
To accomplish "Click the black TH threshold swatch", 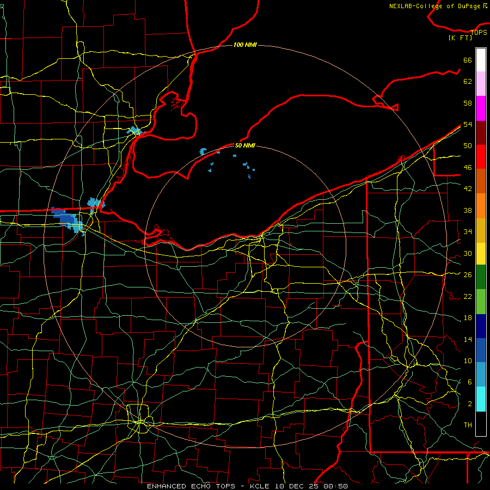I will tap(481, 424).
